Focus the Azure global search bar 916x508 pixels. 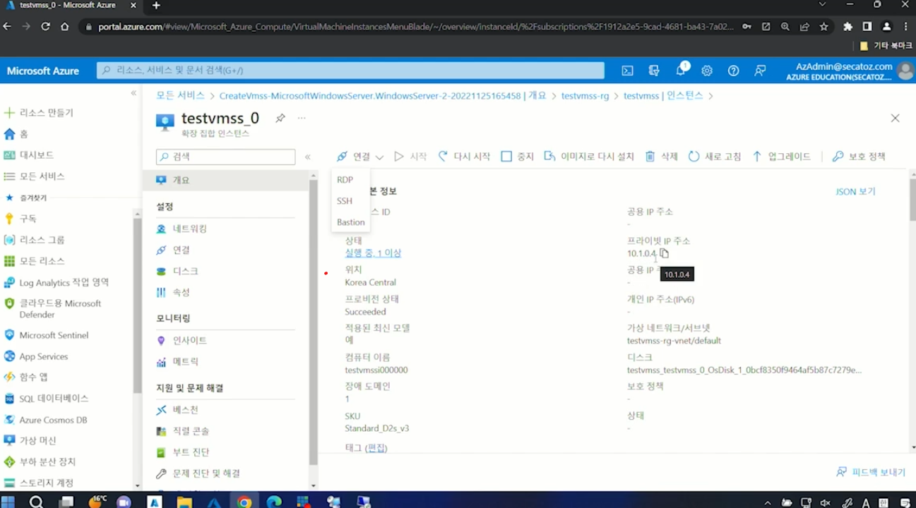tap(350, 71)
